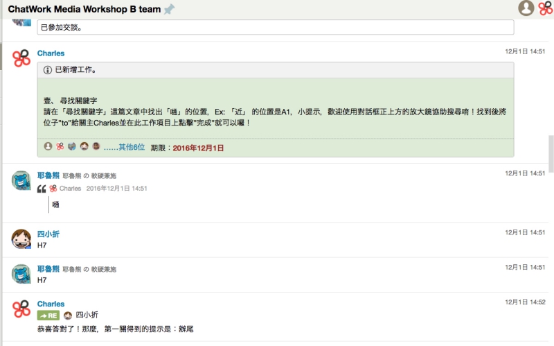This screenshot has height=346, width=554.
Task: Open Charles's name on the 14:52 message
Action: [51, 304]
